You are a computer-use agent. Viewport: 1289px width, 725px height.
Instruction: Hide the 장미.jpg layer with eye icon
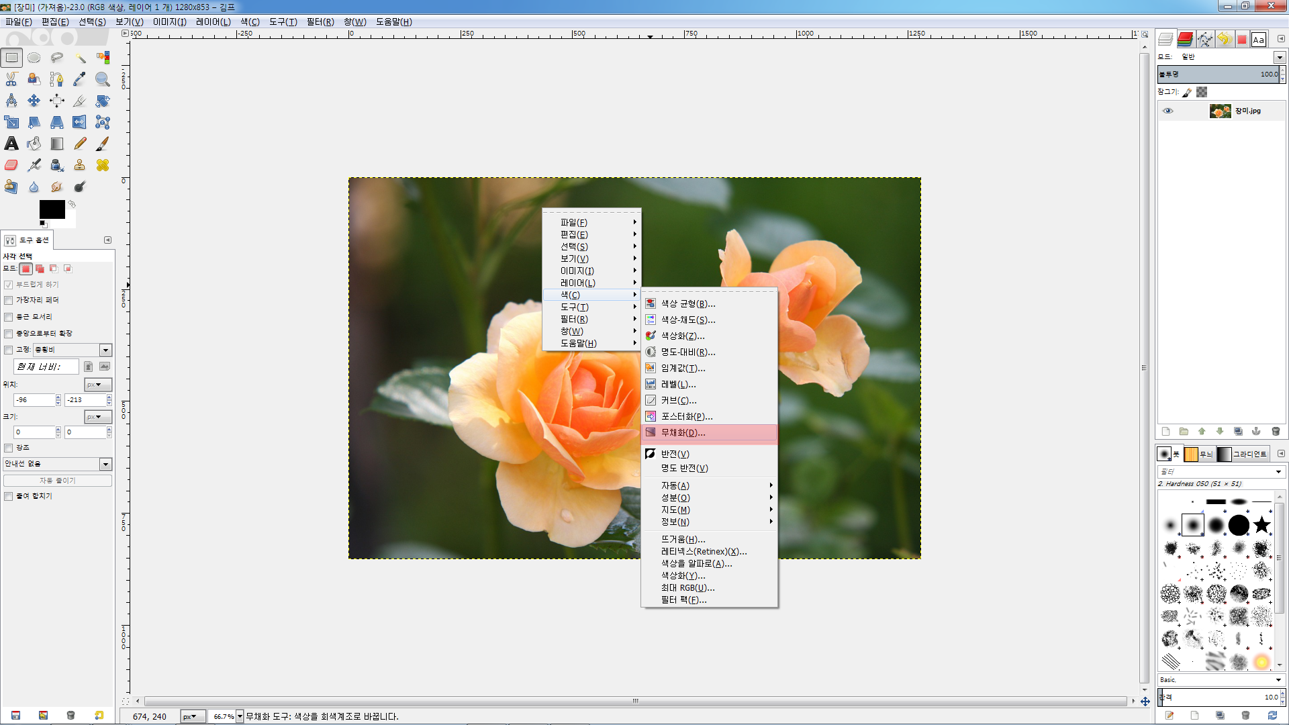coord(1168,111)
